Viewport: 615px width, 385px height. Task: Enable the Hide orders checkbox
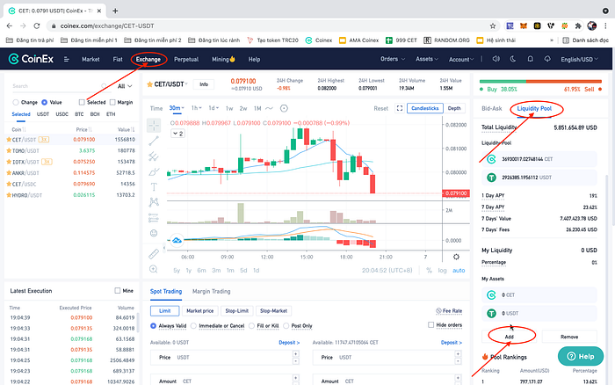[x=431, y=325]
